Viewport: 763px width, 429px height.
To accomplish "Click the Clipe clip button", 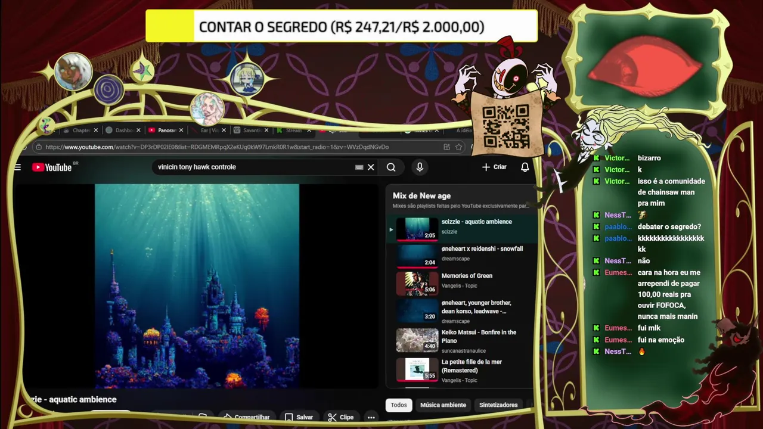I will [341, 417].
